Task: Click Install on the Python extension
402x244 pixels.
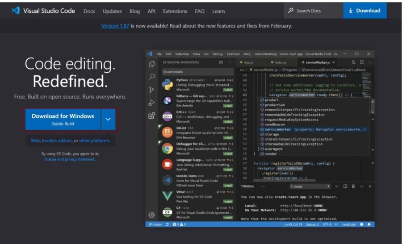Action: [228, 90]
